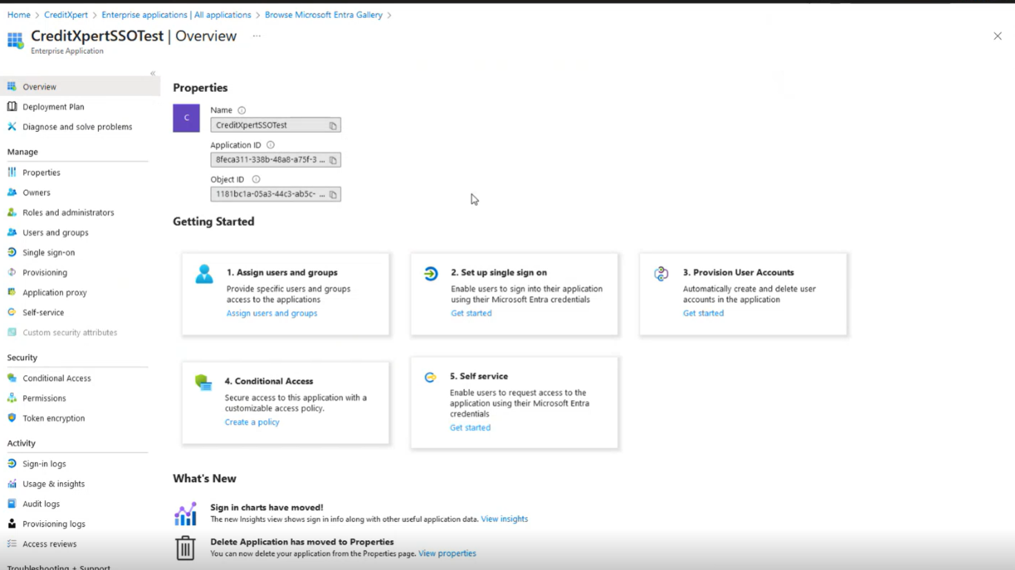
Task: Click the Create a policy link
Action: point(252,422)
